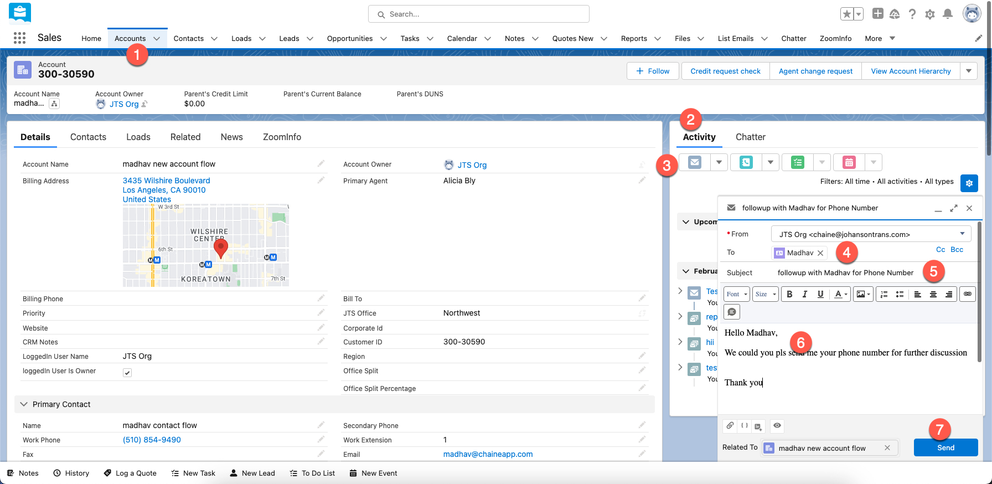Click the New Event calendar icon
Viewport: 992px width, 484px height.
point(849,162)
